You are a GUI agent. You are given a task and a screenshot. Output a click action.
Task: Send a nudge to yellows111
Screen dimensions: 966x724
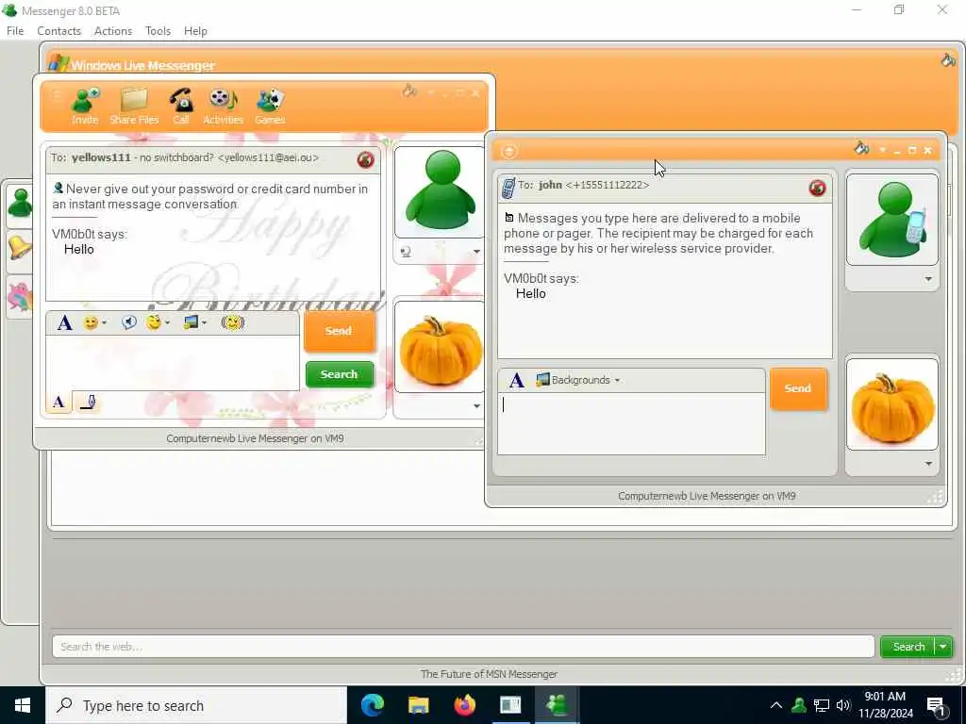(233, 322)
